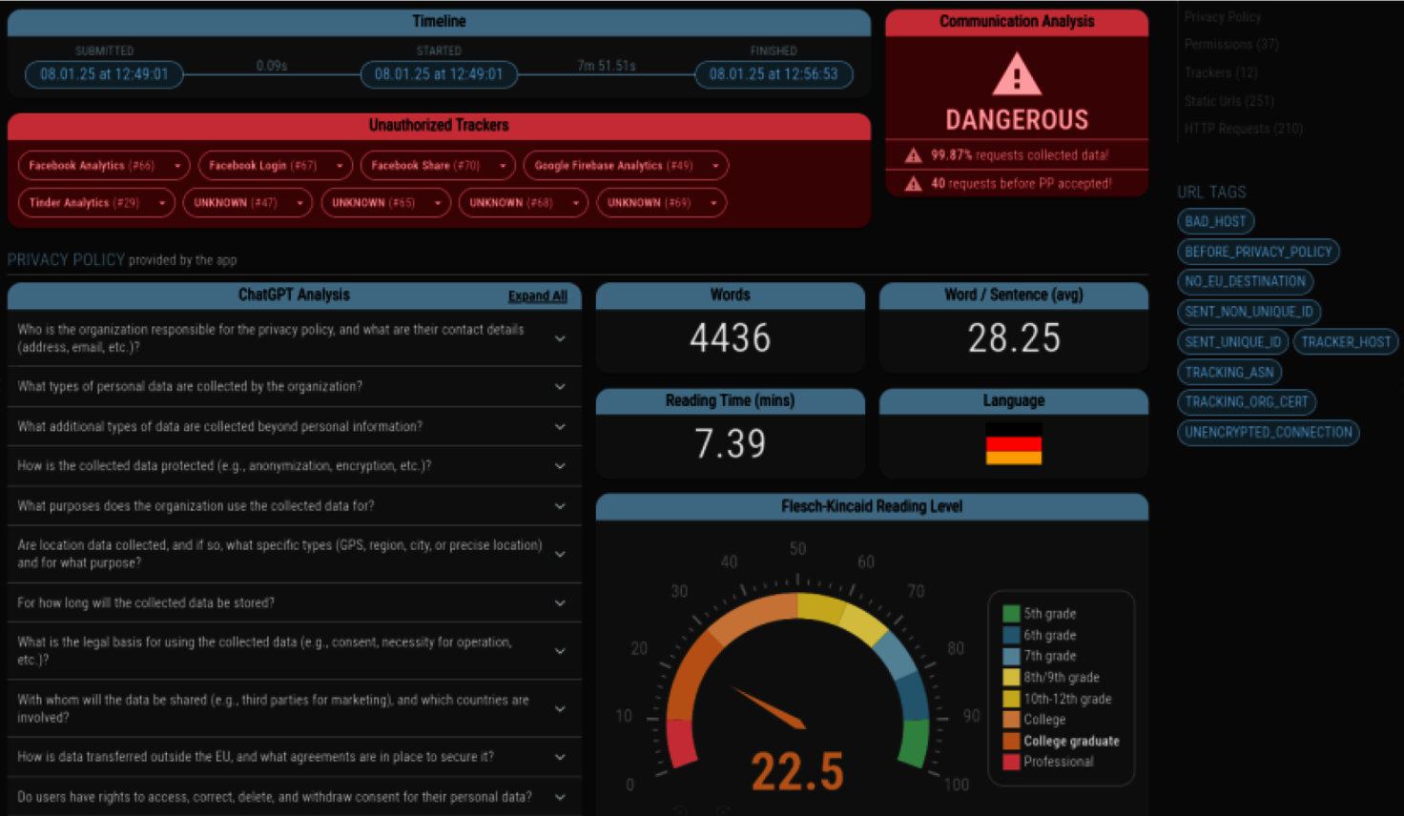Open the Tinder Analytics tracker dropdown
Viewport: 1404px width, 816px height.
pos(162,203)
